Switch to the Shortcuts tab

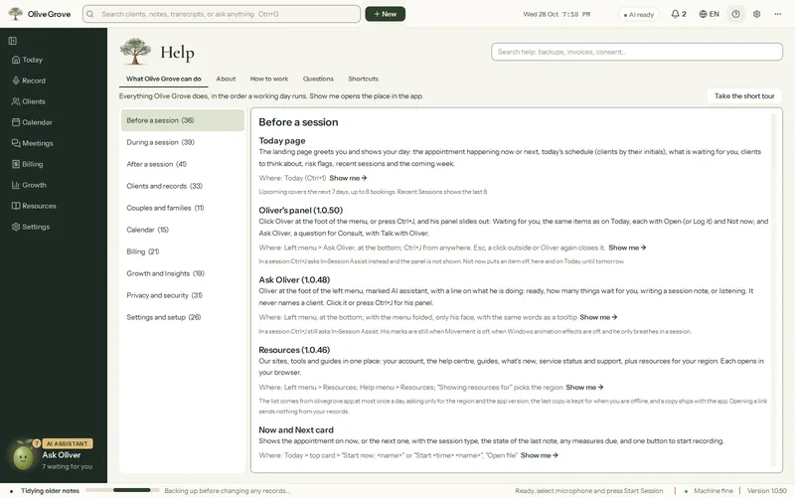[363, 80]
